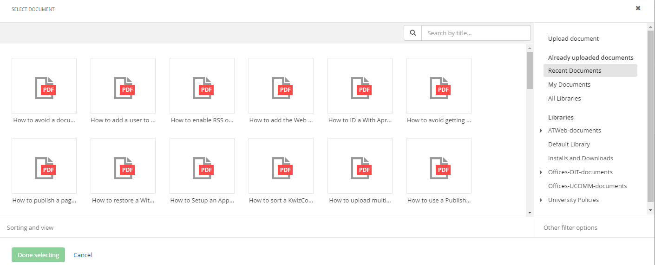Click title text "How to restore a Wit..."
655x265 pixels.
point(123,200)
